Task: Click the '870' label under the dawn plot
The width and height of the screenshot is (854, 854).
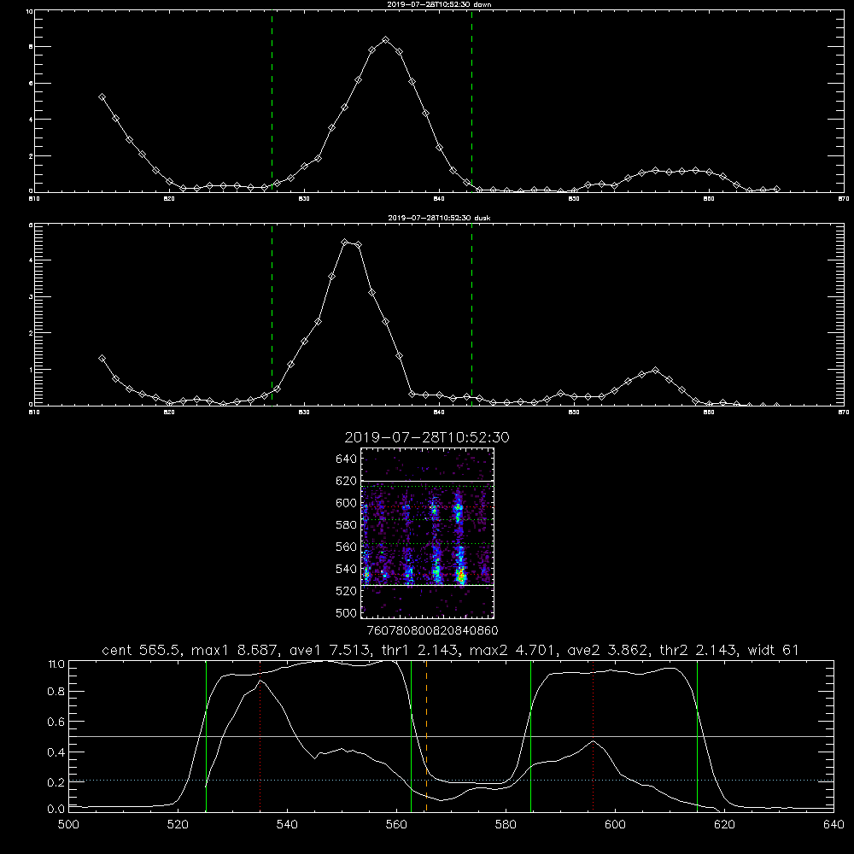Action: pos(844,199)
